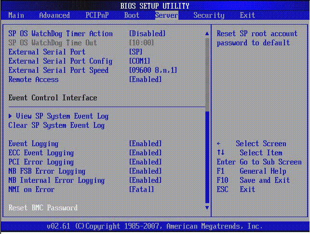Click the blue scrollbar thumb
This screenshot has height=234, width=310.
pos(207,157)
